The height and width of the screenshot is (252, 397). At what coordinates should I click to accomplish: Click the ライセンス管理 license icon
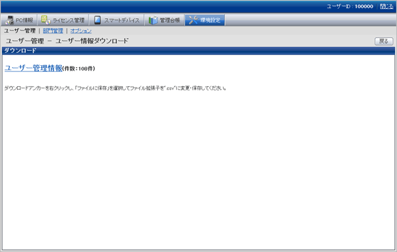tap(46, 20)
